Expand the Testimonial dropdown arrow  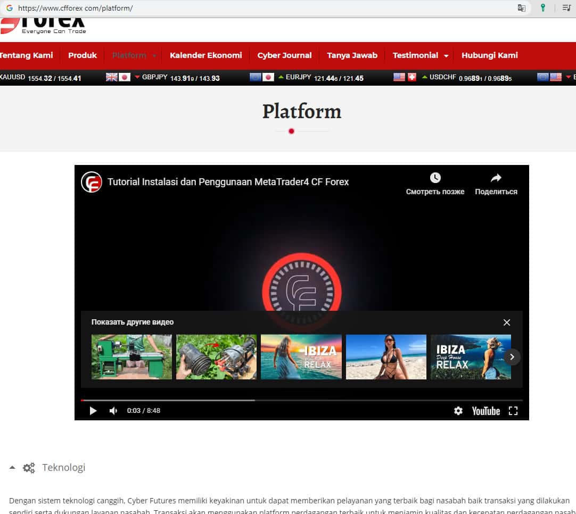[446, 56]
